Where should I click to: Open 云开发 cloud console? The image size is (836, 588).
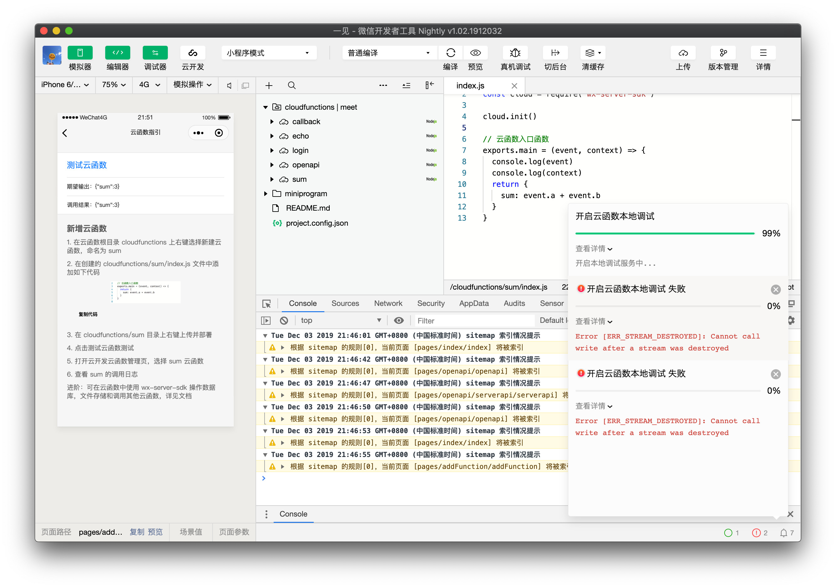click(193, 53)
